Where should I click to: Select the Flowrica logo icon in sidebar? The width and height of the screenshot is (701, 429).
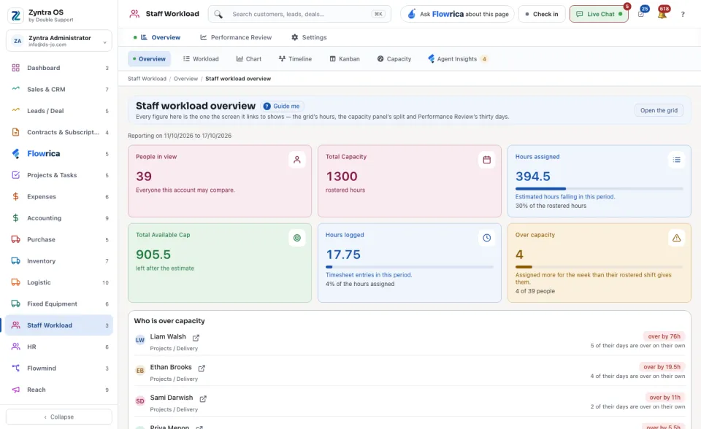[x=15, y=154]
